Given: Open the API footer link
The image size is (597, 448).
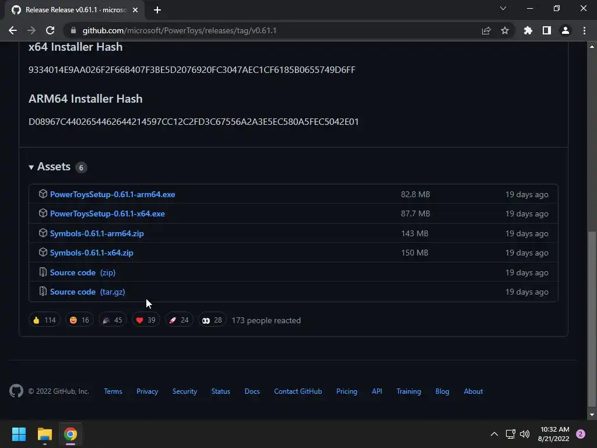Looking at the screenshot, I should (x=377, y=391).
